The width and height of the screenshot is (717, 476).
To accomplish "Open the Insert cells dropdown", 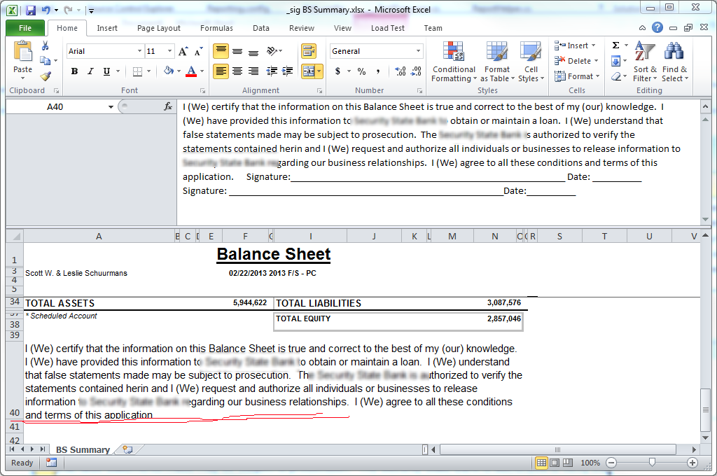I will point(594,45).
